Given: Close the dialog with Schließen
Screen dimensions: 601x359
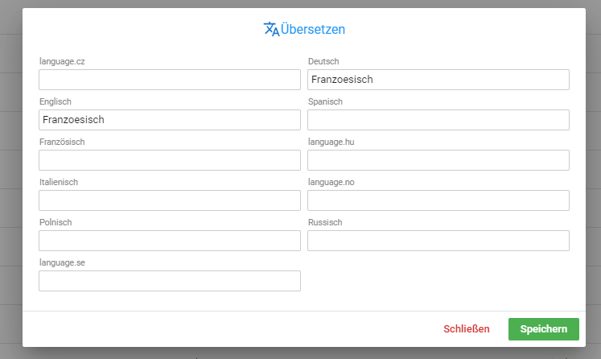Looking at the screenshot, I should coord(467,329).
